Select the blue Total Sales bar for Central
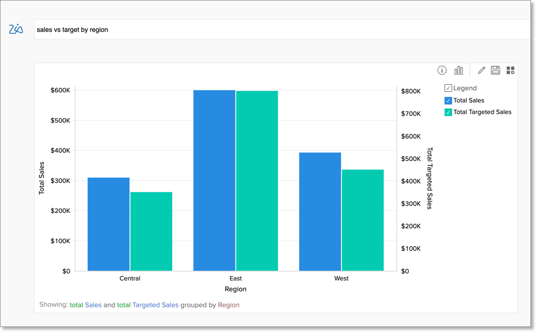Viewport: 536px width, 332px height. 109,224
